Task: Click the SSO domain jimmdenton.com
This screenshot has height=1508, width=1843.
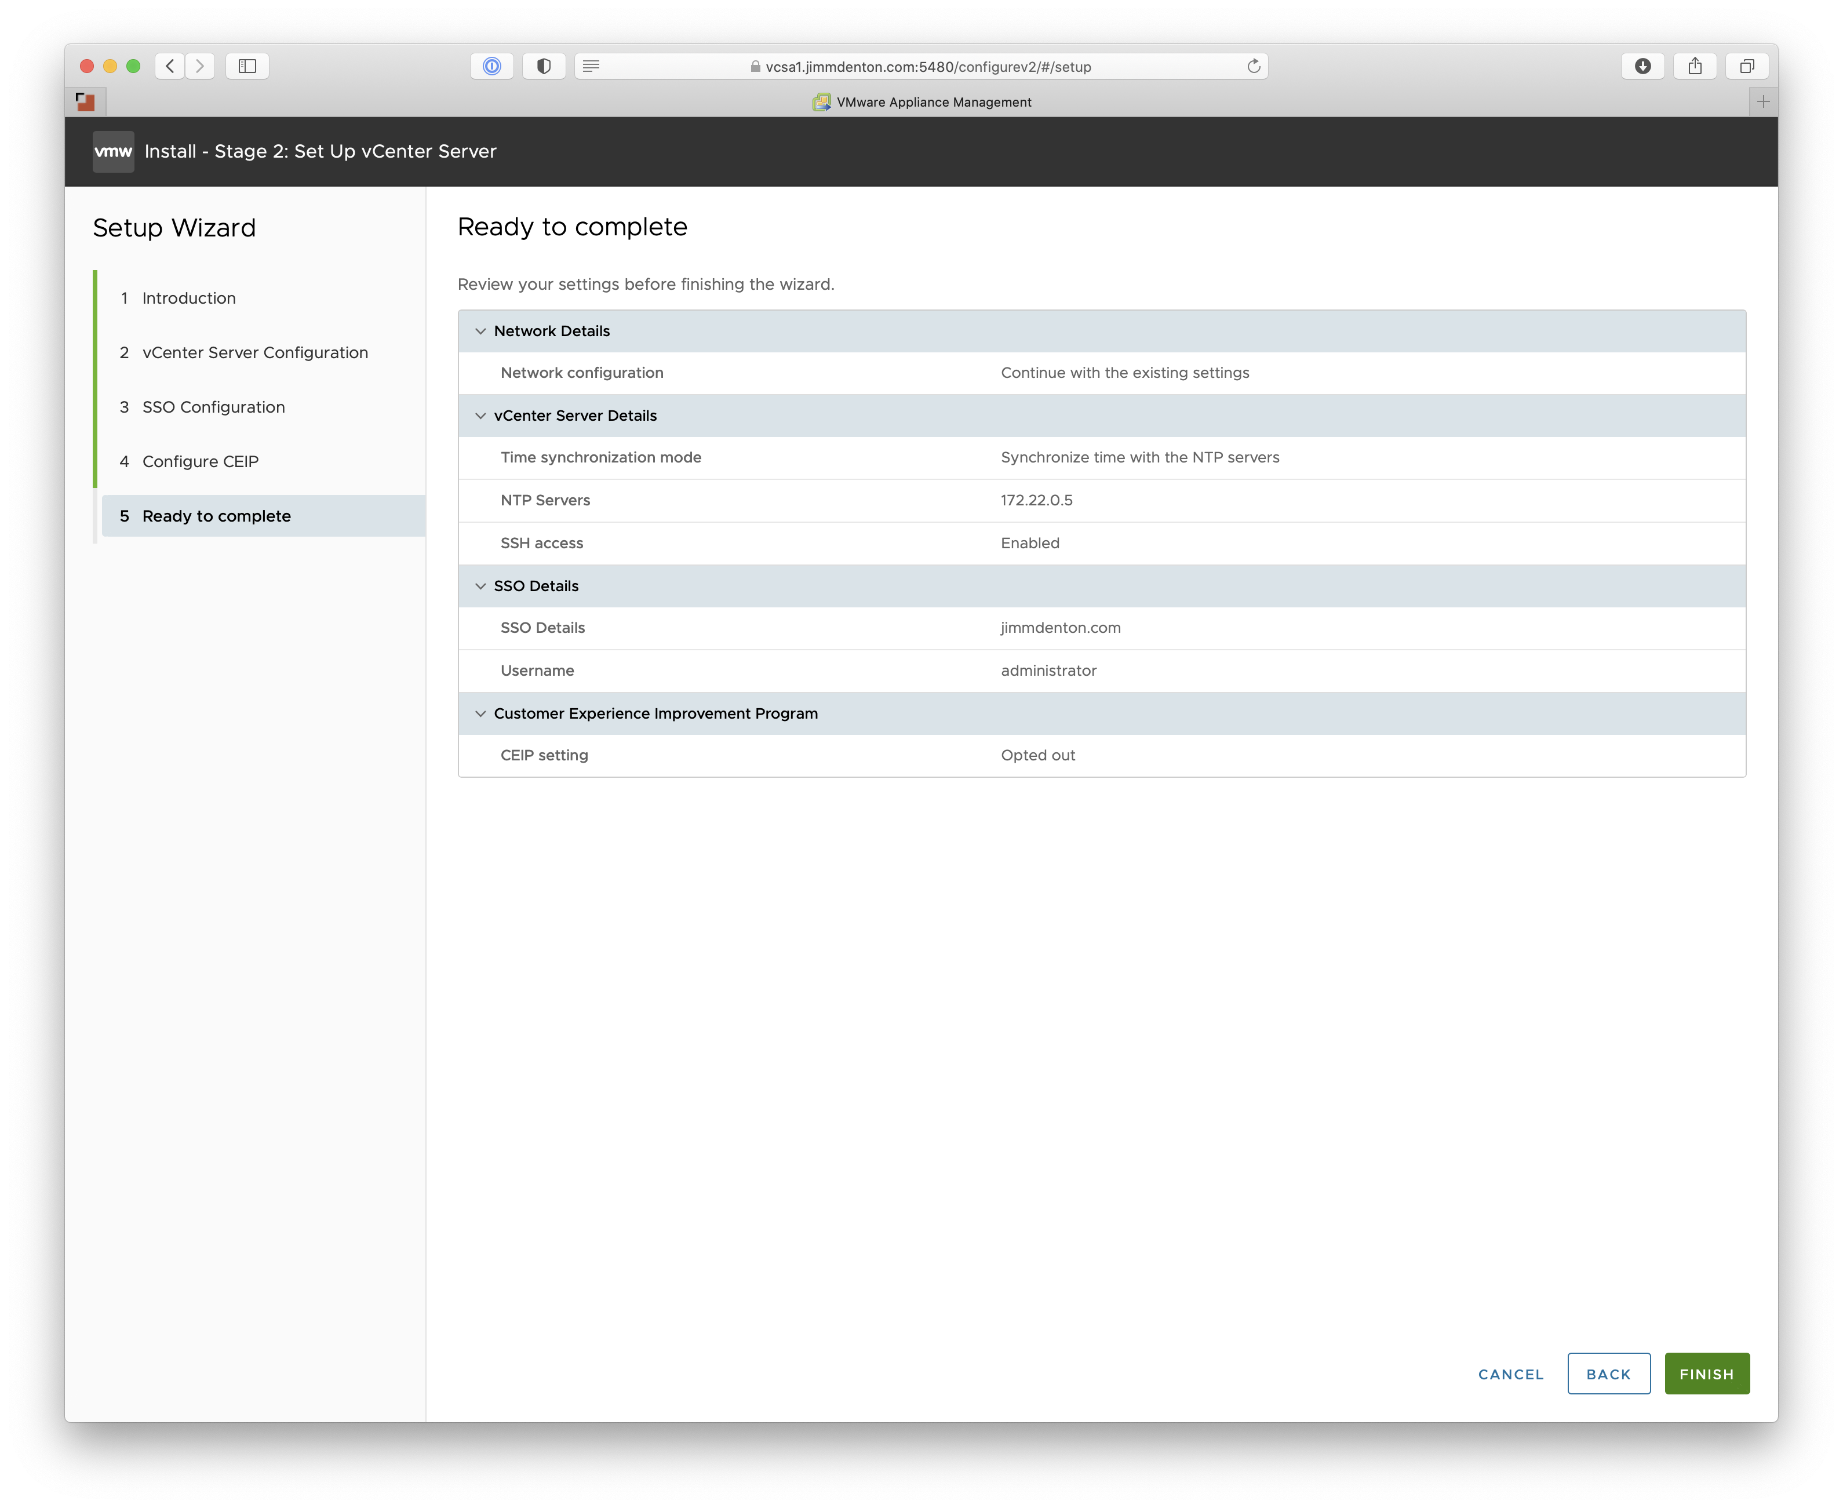Action: coord(1061,628)
